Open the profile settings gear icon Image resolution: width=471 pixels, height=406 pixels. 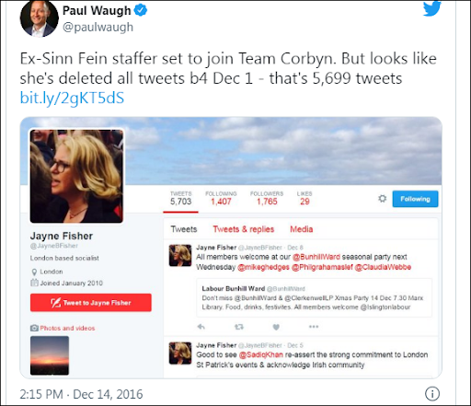coord(382,199)
